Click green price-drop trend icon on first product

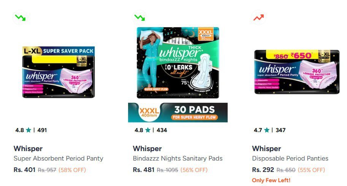[x=20, y=17]
